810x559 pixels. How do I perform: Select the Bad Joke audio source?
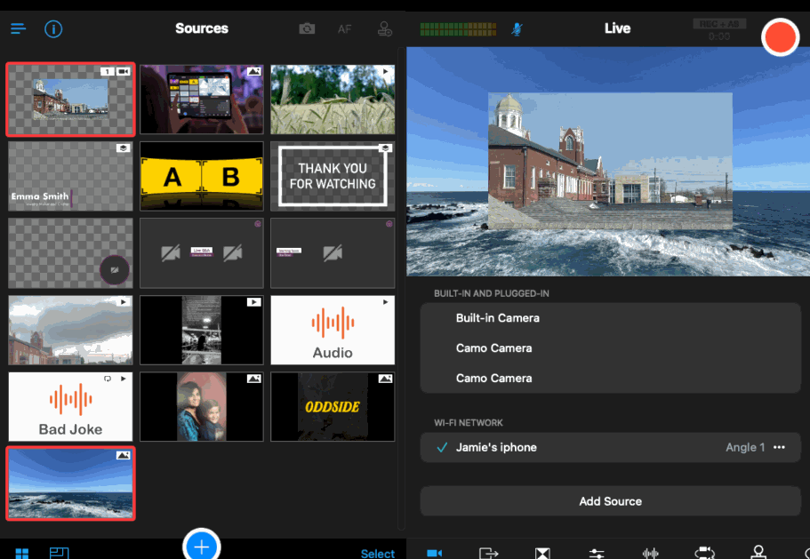[x=71, y=406]
